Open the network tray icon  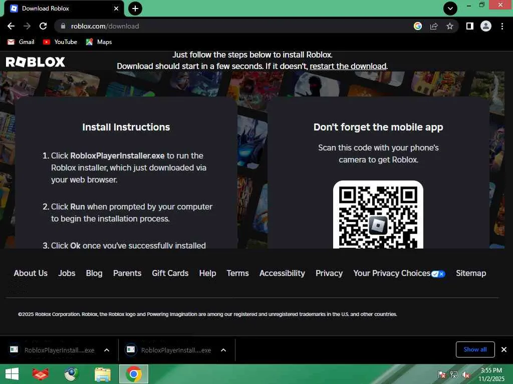(x=454, y=374)
